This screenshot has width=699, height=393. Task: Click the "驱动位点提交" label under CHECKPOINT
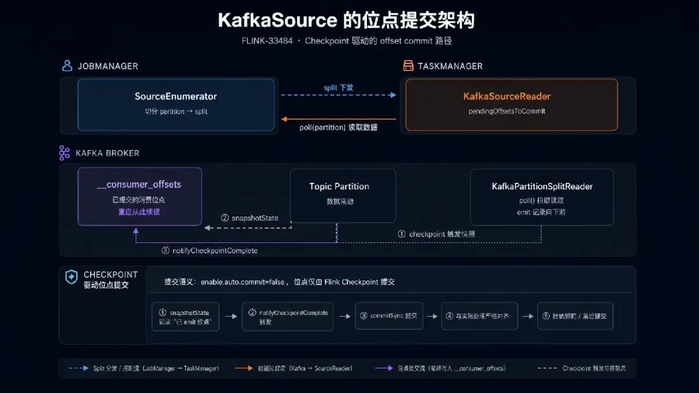(106, 285)
